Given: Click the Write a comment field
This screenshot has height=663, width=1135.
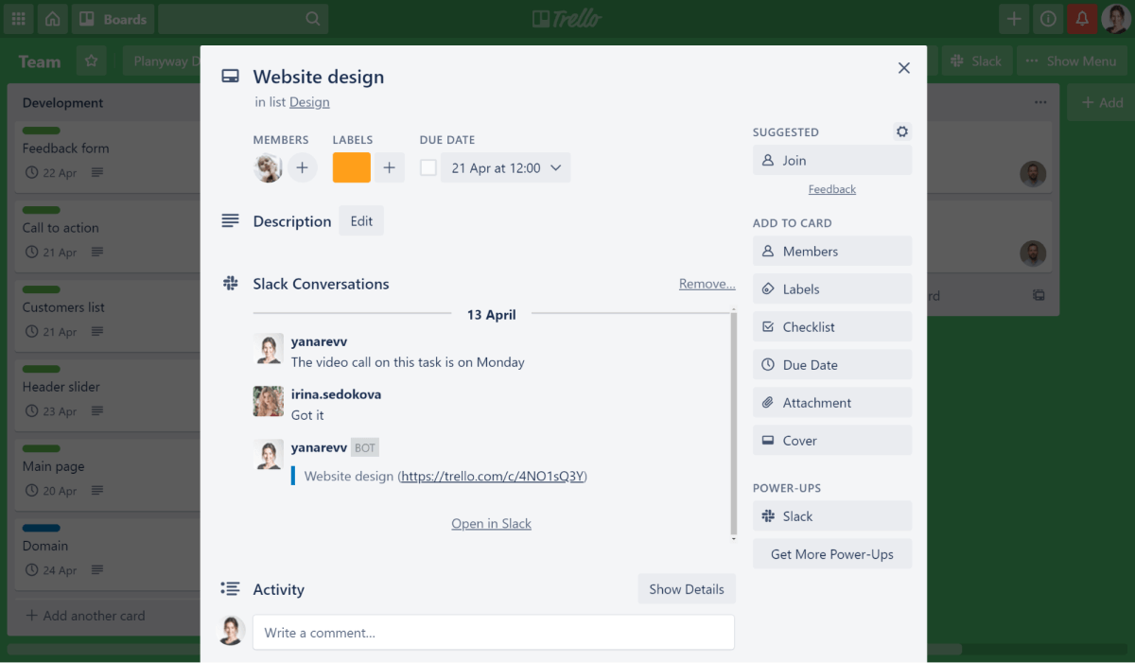Looking at the screenshot, I should 494,632.
